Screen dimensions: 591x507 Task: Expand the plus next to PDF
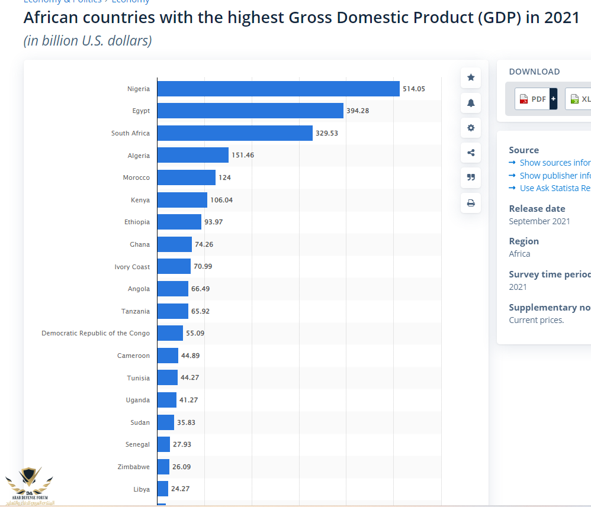click(x=553, y=99)
